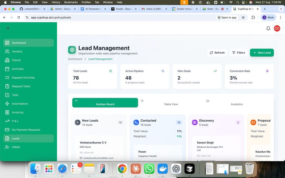Open Pavan Happiest Health lead card
The image size is (285, 178).
pos(157,153)
